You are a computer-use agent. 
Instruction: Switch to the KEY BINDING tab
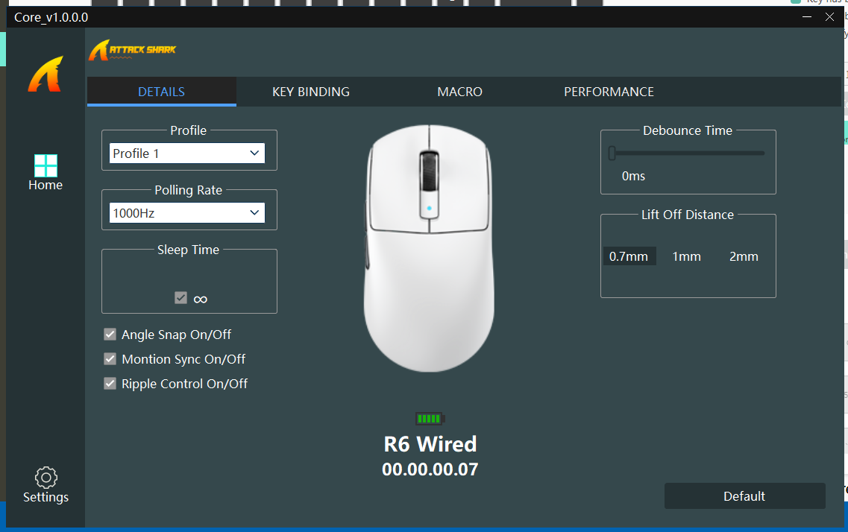(311, 92)
